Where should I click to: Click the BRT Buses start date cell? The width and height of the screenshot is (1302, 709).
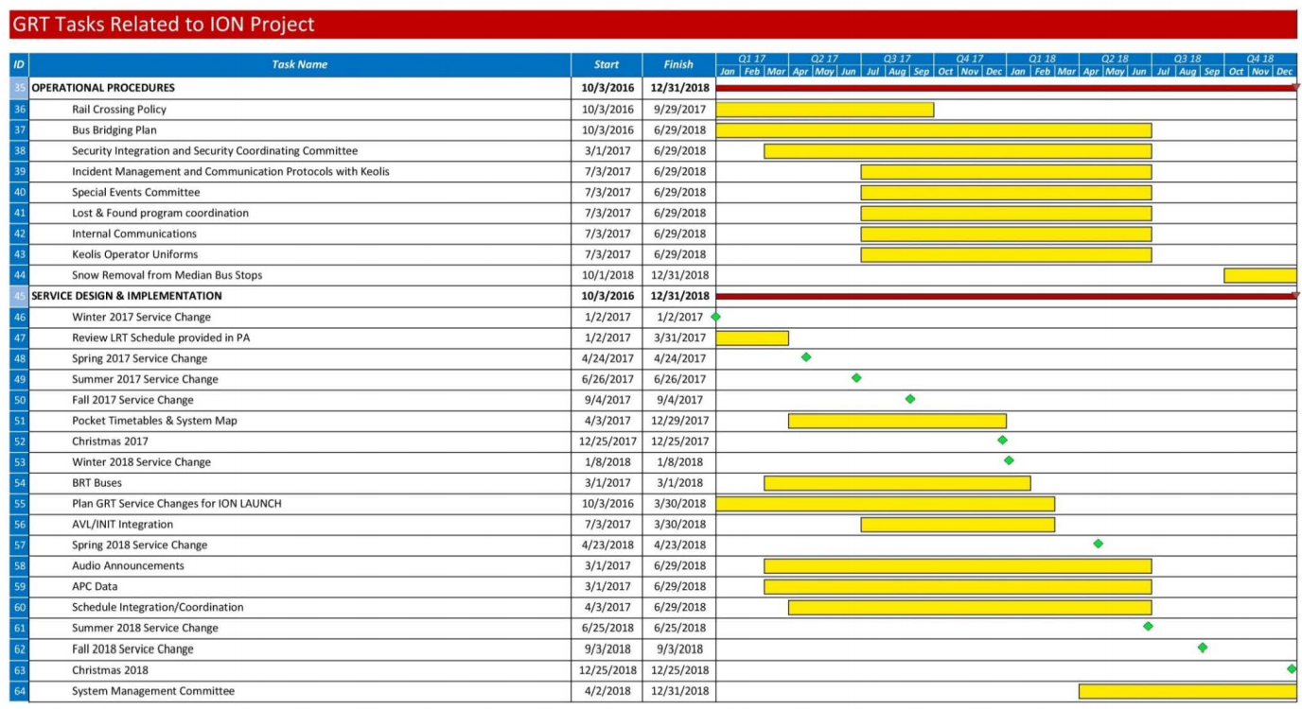607,483
